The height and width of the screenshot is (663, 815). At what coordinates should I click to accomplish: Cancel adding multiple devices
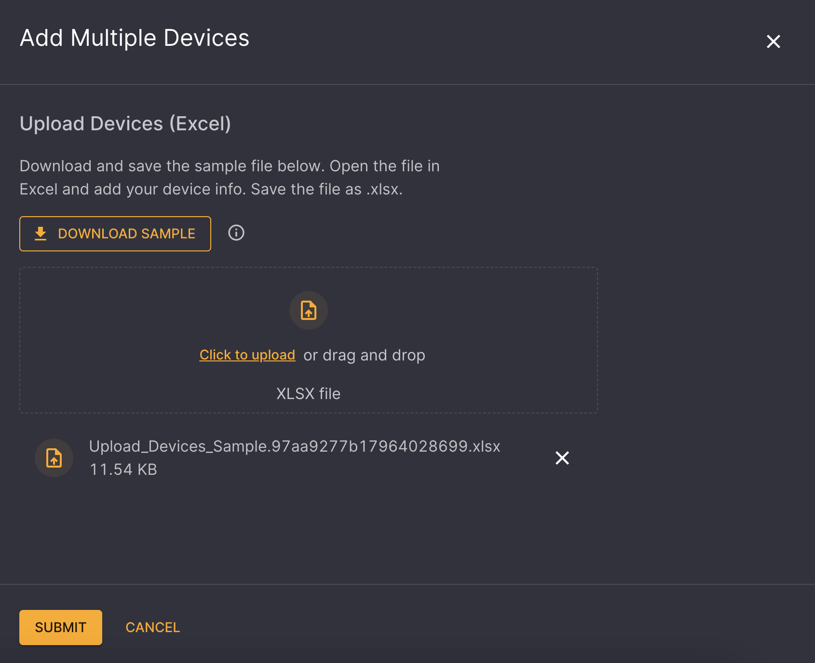point(152,627)
